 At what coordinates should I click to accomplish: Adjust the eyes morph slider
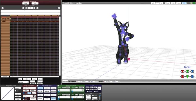coord(64,92)
